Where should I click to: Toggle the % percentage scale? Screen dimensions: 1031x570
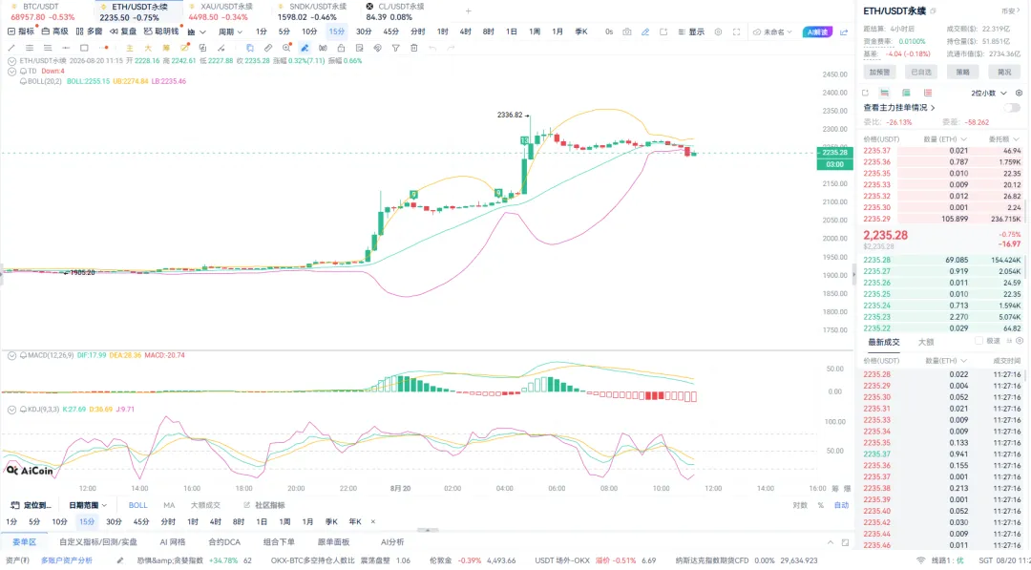[821, 505]
